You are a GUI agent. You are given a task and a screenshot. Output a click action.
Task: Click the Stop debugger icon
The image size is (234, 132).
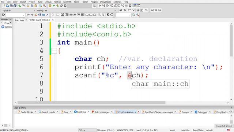[x=130, y=6]
